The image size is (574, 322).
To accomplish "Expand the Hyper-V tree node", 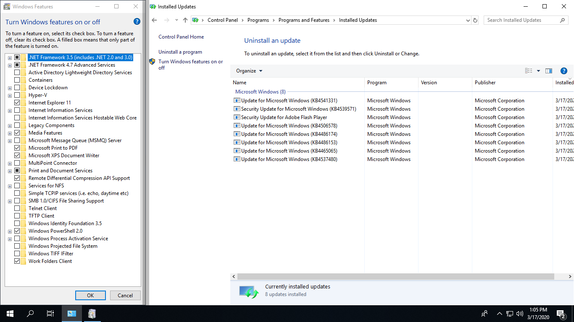I will [x=10, y=96].
